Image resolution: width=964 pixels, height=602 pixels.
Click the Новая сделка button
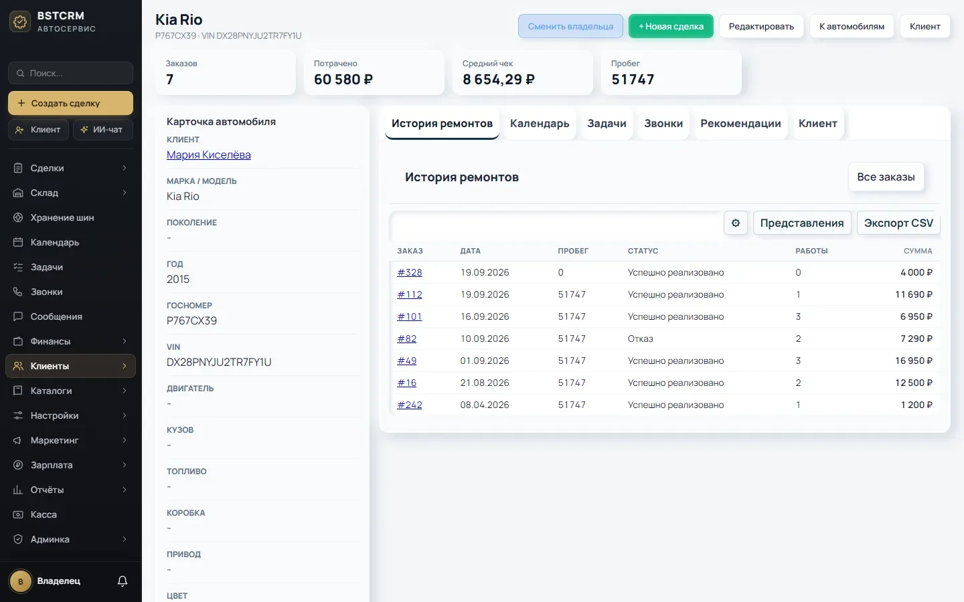(671, 26)
